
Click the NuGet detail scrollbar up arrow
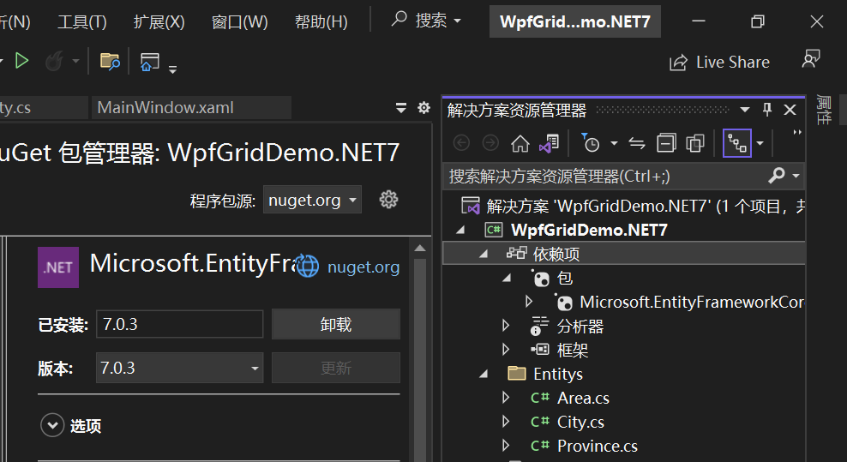click(420, 249)
